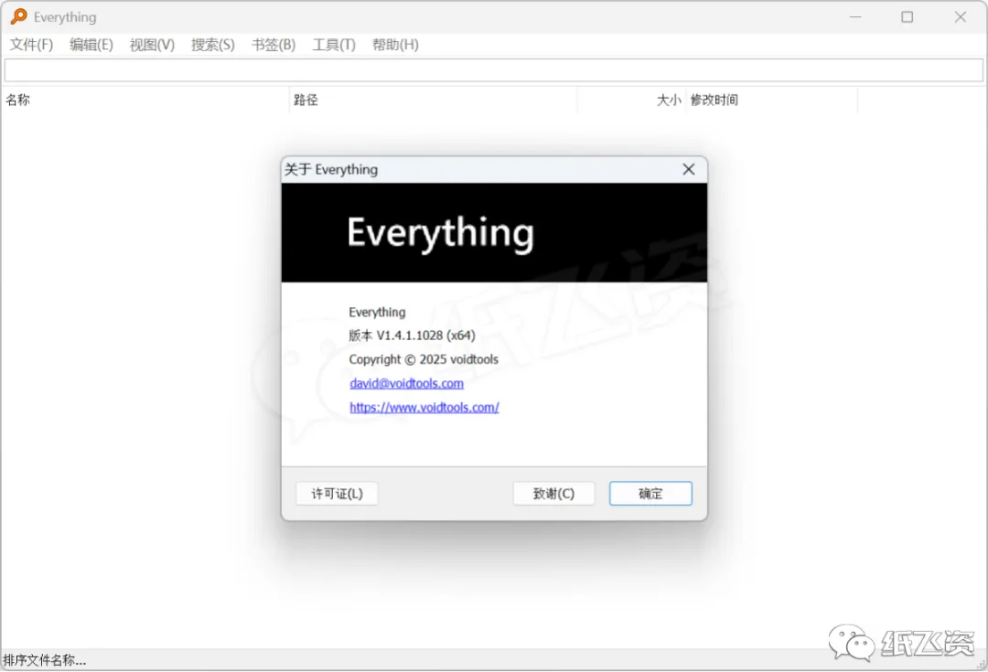Click the 排序文件名称... status bar text
988x672 pixels.
pyautogui.click(x=45, y=661)
